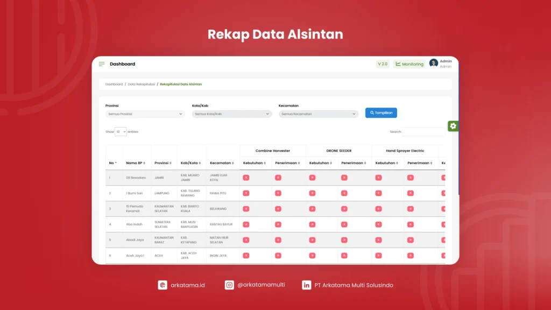This screenshot has height=310, width=551.
Task: Click Rekapitulasi Data Alsintan breadcrumb
Action: point(181,84)
